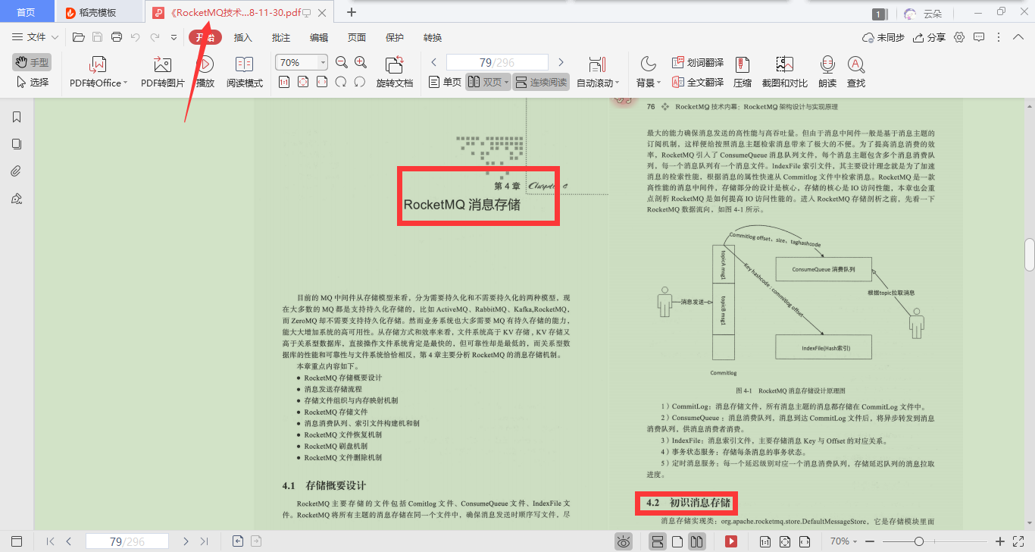The image size is (1035, 552).
Task: Click the 未同步 sync status button
Action: (x=883, y=37)
